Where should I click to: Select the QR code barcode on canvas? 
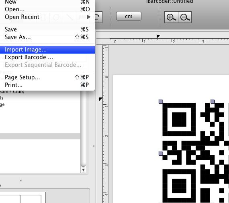pyautogui.click(x=196, y=153)
